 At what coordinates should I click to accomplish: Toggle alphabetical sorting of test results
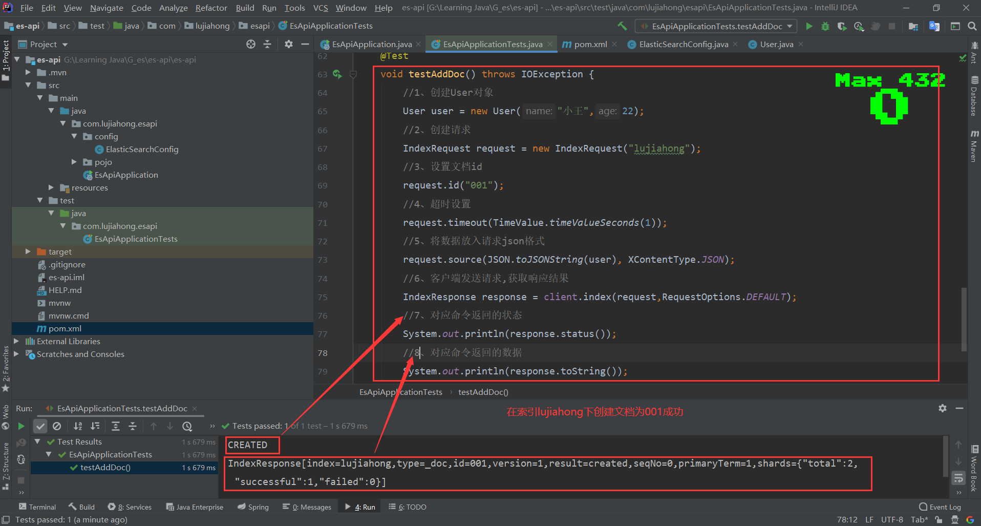78,426
